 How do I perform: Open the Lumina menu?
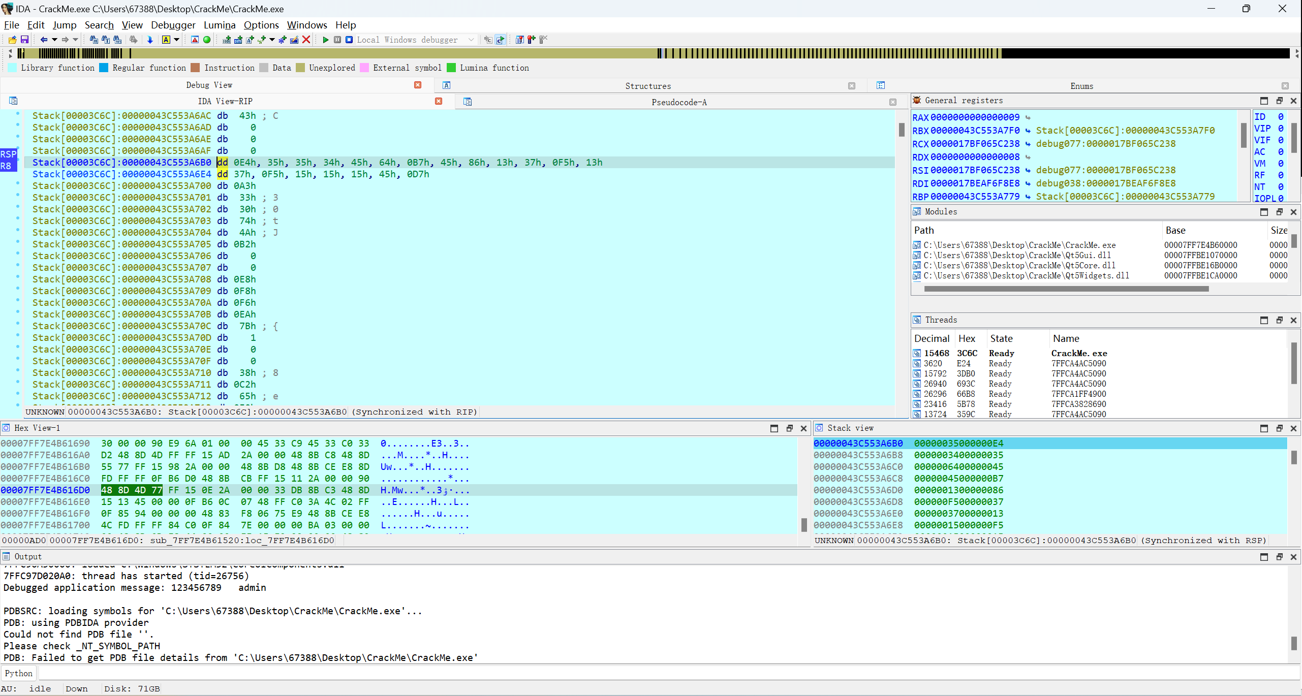[x=220, y=25]
